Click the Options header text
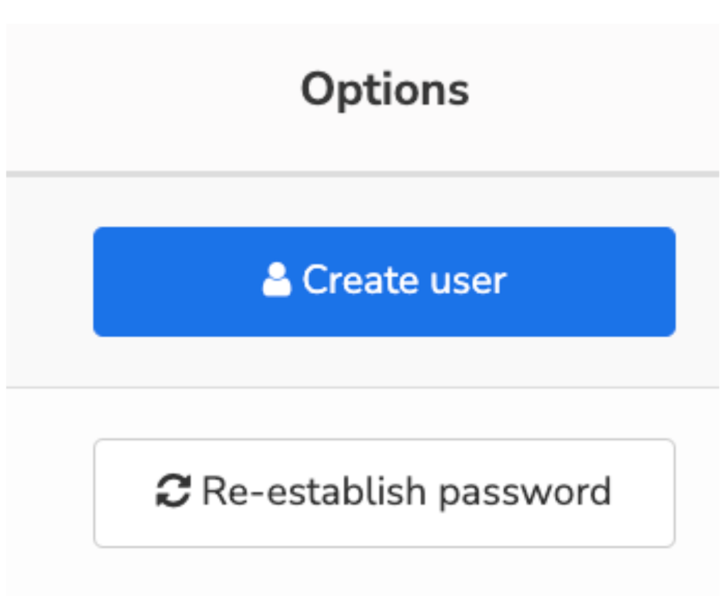 [x=385, y=90]
